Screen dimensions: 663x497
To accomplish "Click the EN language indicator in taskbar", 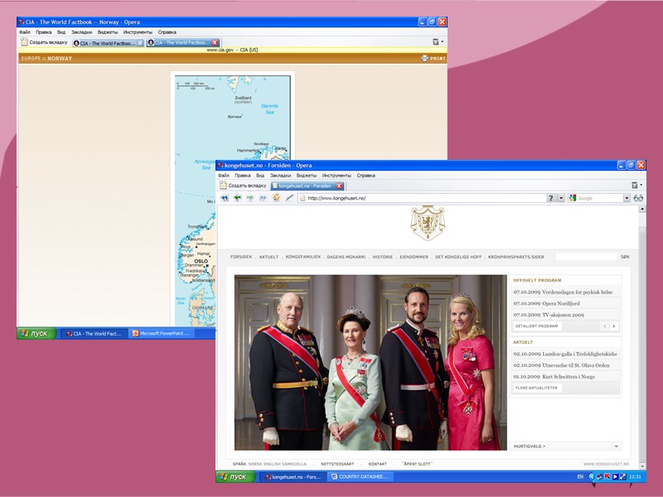I will click(x=580, y=477).
